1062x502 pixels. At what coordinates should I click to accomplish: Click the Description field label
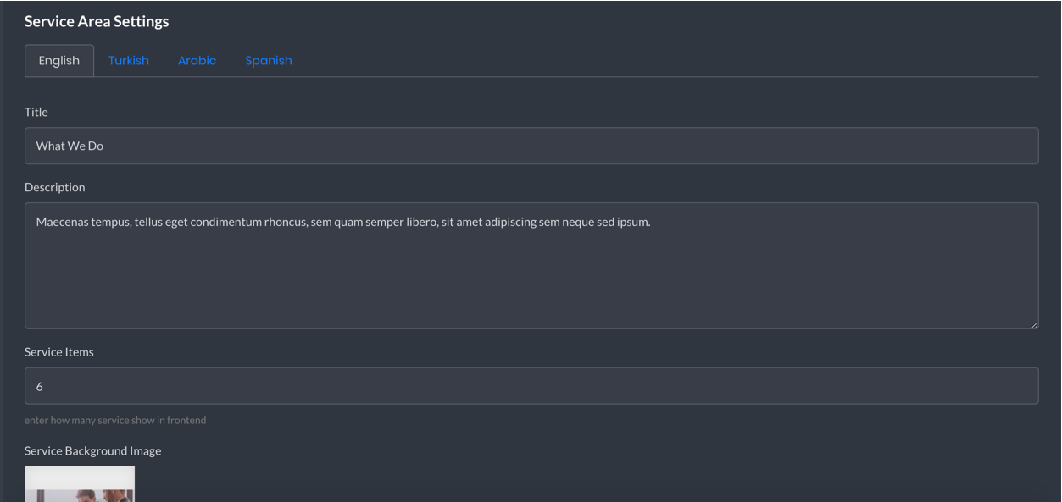pyautogui.click(x=55, y=187)
